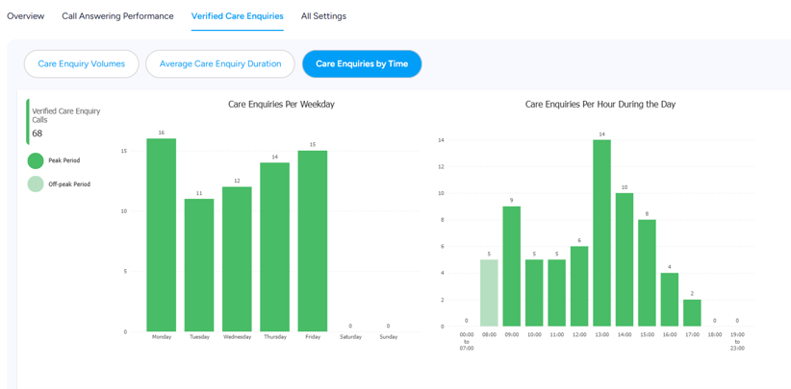The height and width of the screenshot is (389, 791).
Task: Select the 09:00 bar showing 9 enquiries
Action: 512,266
